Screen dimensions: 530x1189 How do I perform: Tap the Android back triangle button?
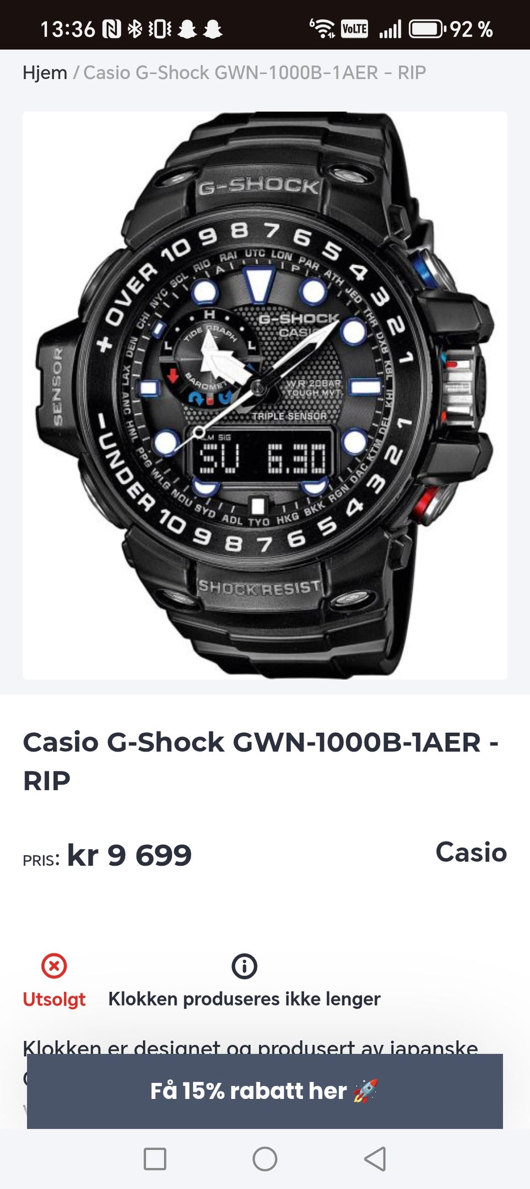(x=375, y=1159)
